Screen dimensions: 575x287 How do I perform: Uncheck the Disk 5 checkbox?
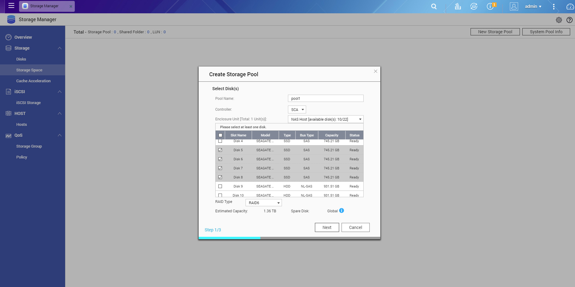220,150
